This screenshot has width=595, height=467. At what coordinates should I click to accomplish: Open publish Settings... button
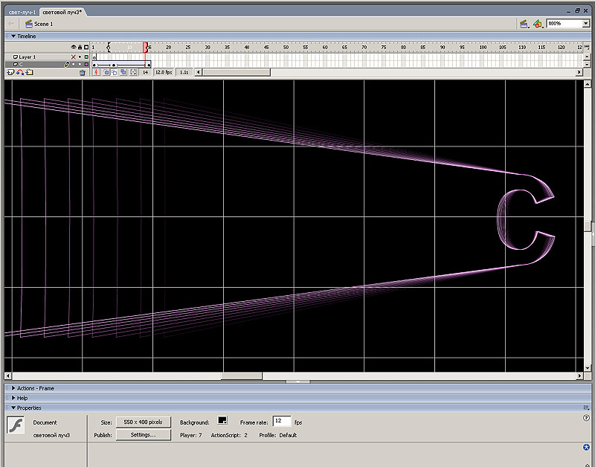point(143,435)
